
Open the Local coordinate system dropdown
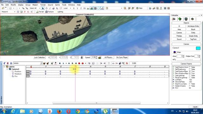(70, 8)
